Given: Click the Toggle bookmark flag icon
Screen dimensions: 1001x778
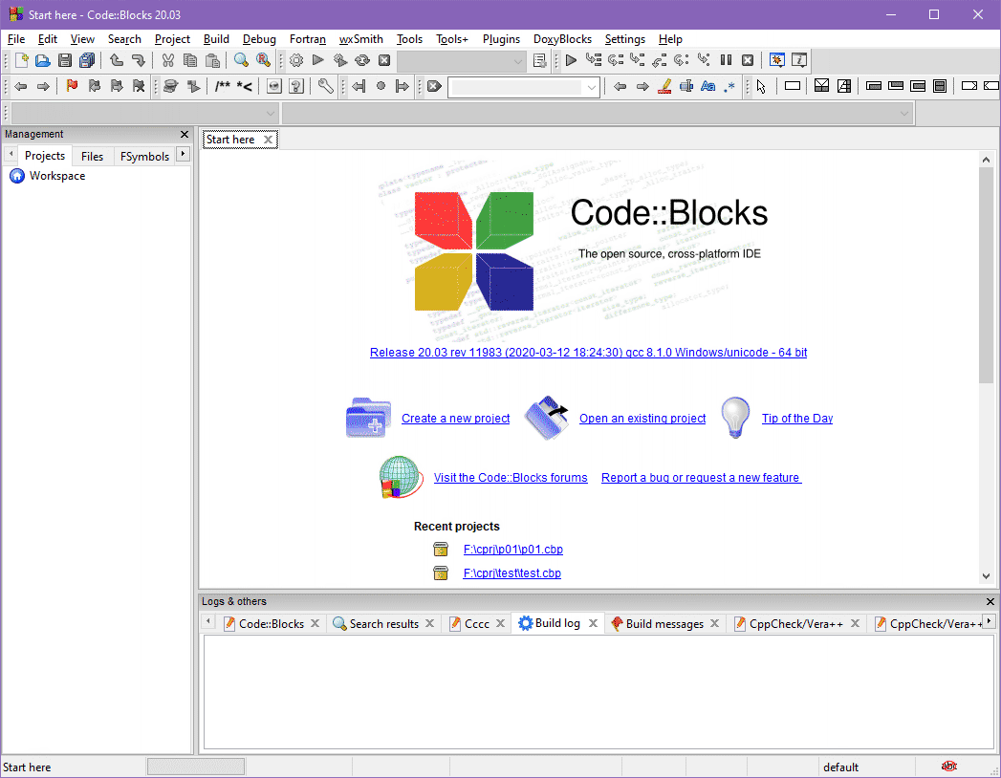Looking at the screenshot, I should click(72, 86).
